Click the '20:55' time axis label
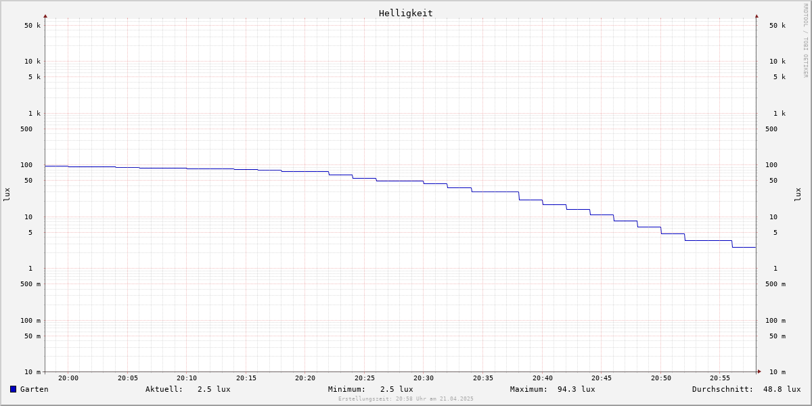Viewport: 812px width, 406px height. tap(720, 378)
